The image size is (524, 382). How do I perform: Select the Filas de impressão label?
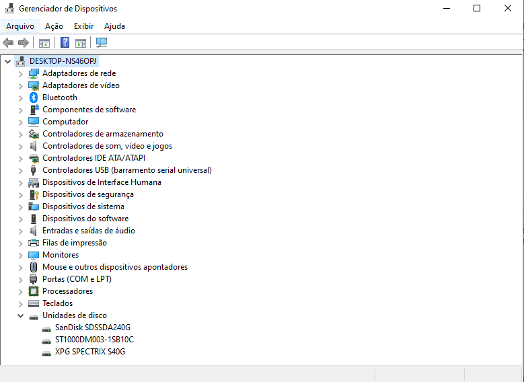pyautogui.click(x=75, y=243)
